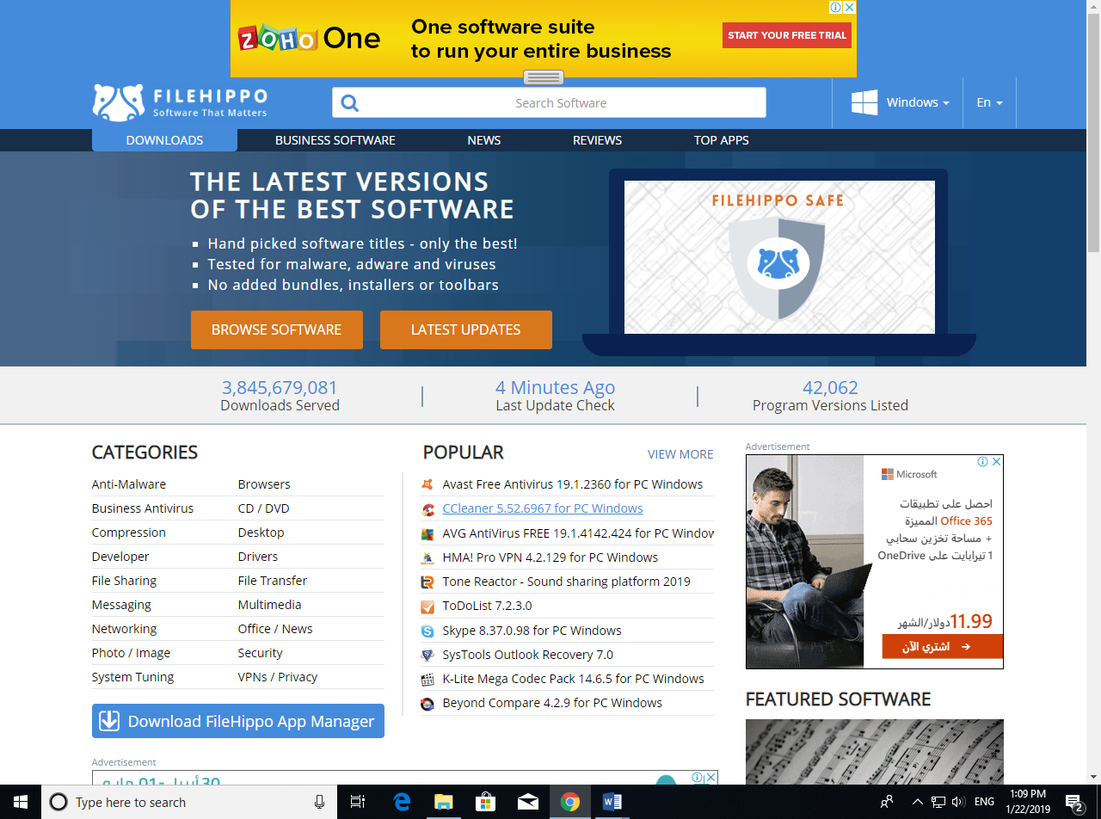Image resolution: width=1101 pixels, height=819 pixels.
Task: Click the search magnifier icon
Action: [349, 103]
